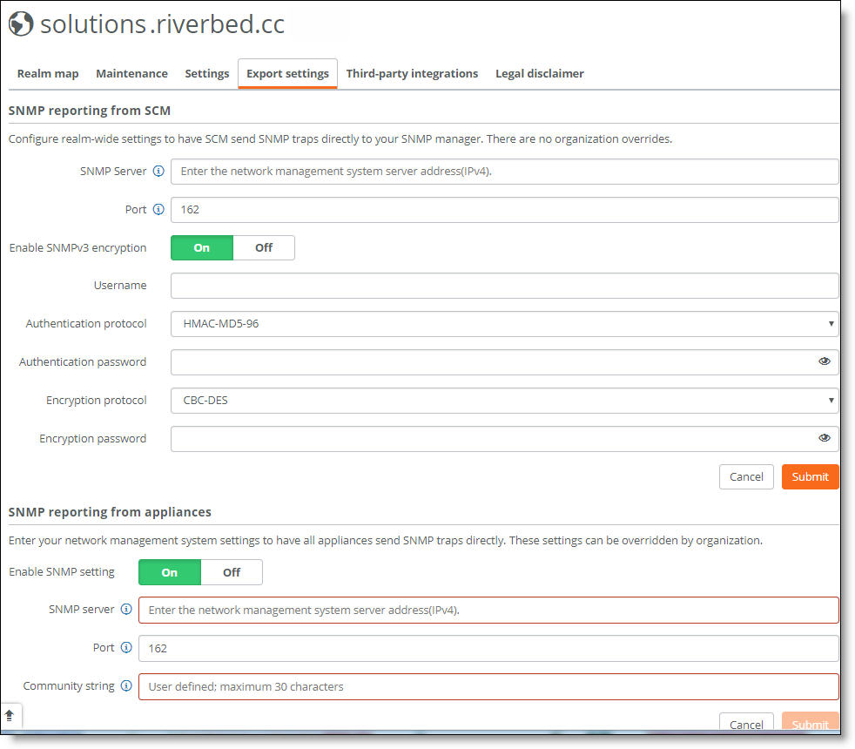Screen dimensions: 855x749
Task: Show info for SCM SNMP Server field
Action: [x=158, y=172]
